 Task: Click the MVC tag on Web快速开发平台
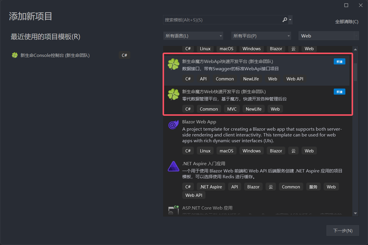point(232,109)
